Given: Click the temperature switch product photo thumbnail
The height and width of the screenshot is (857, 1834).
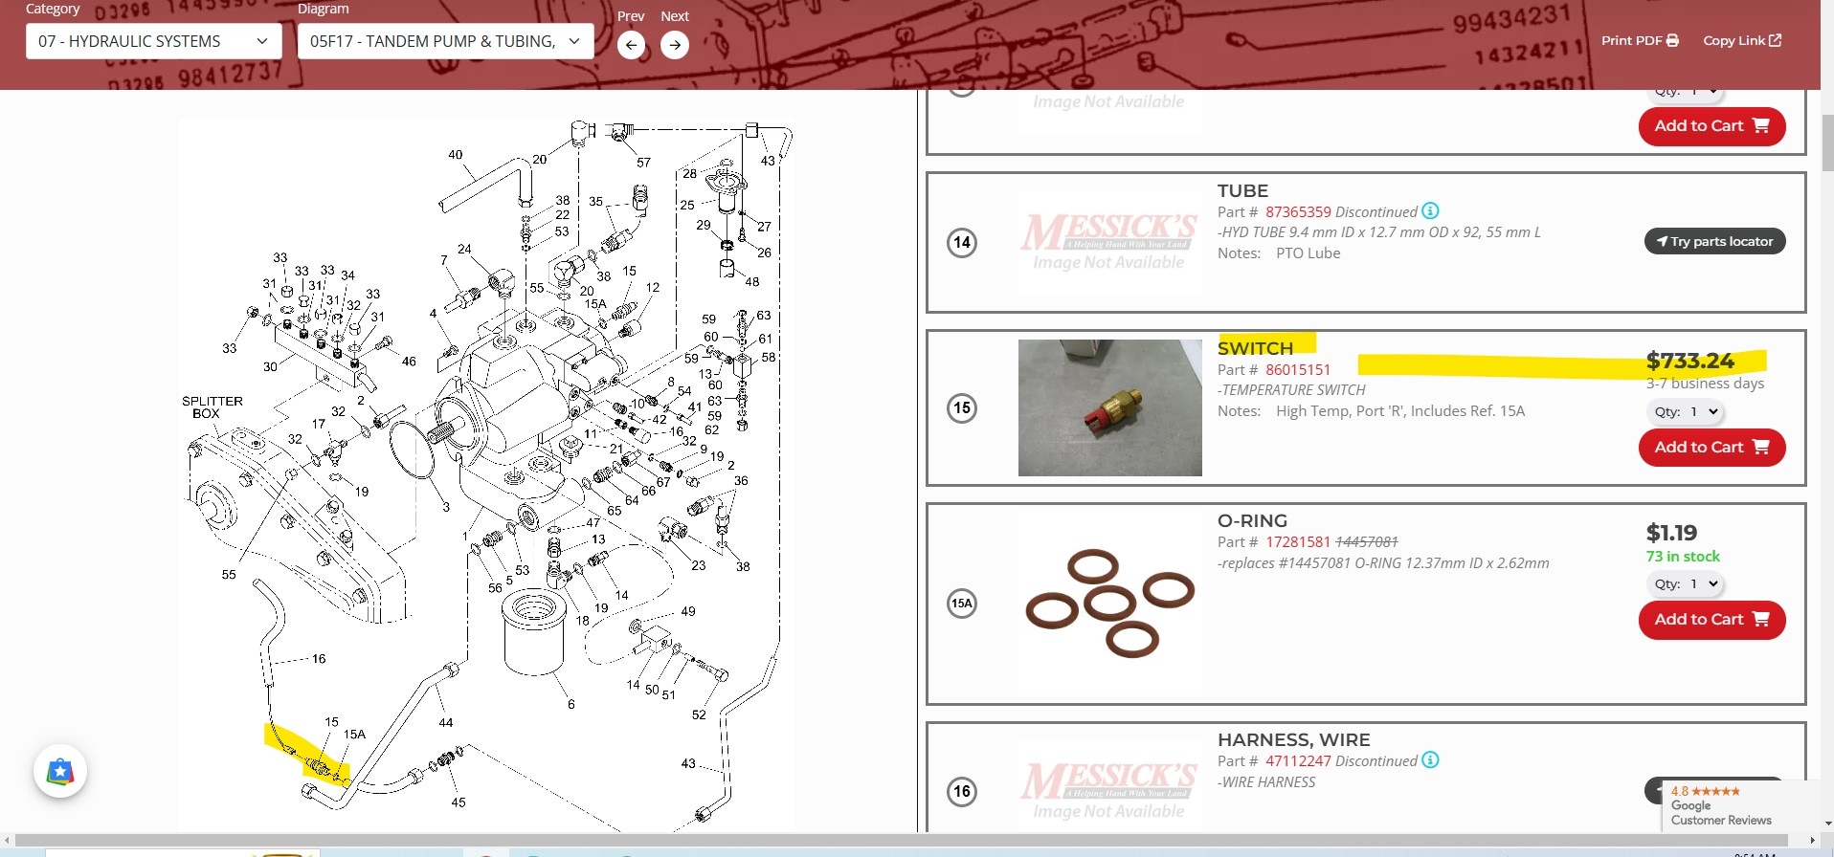Looking at the screenshot, I should click(1109, 408).
